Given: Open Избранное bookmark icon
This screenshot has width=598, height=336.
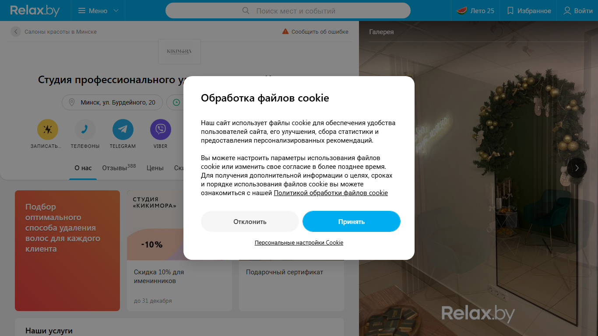Looking at the screenshot, I should [x=510, y=10].
